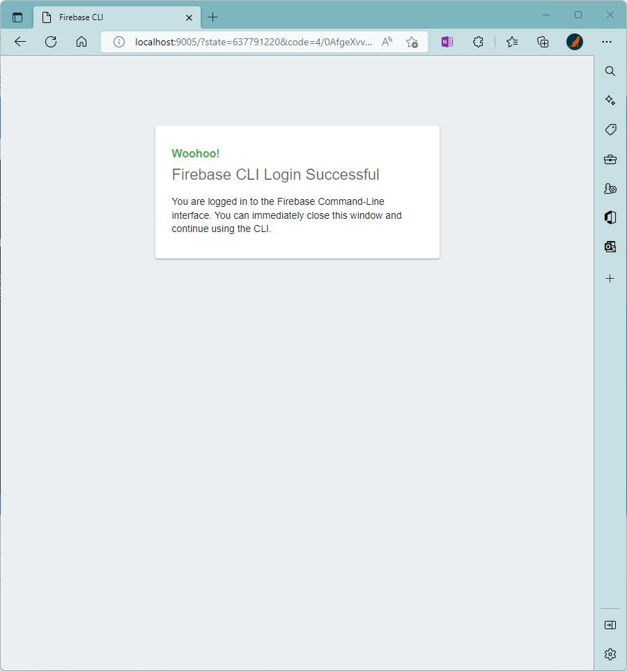Open sidebar Microsoft 365 icon

[610, 217]
